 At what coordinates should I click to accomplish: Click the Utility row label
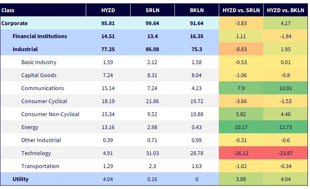click(x=20, y=179)
